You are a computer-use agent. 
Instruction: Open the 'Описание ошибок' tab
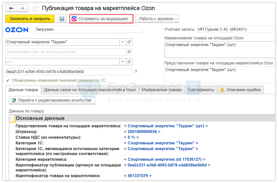(240, 90)
